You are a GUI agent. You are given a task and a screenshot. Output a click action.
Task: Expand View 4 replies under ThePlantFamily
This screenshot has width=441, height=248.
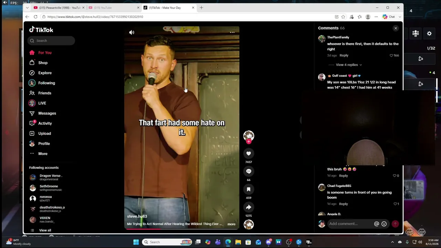tap(349, 65)
